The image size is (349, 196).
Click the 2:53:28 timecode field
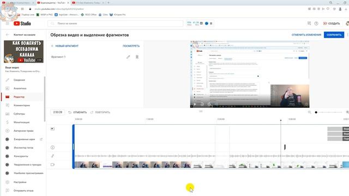coord(58,112)
